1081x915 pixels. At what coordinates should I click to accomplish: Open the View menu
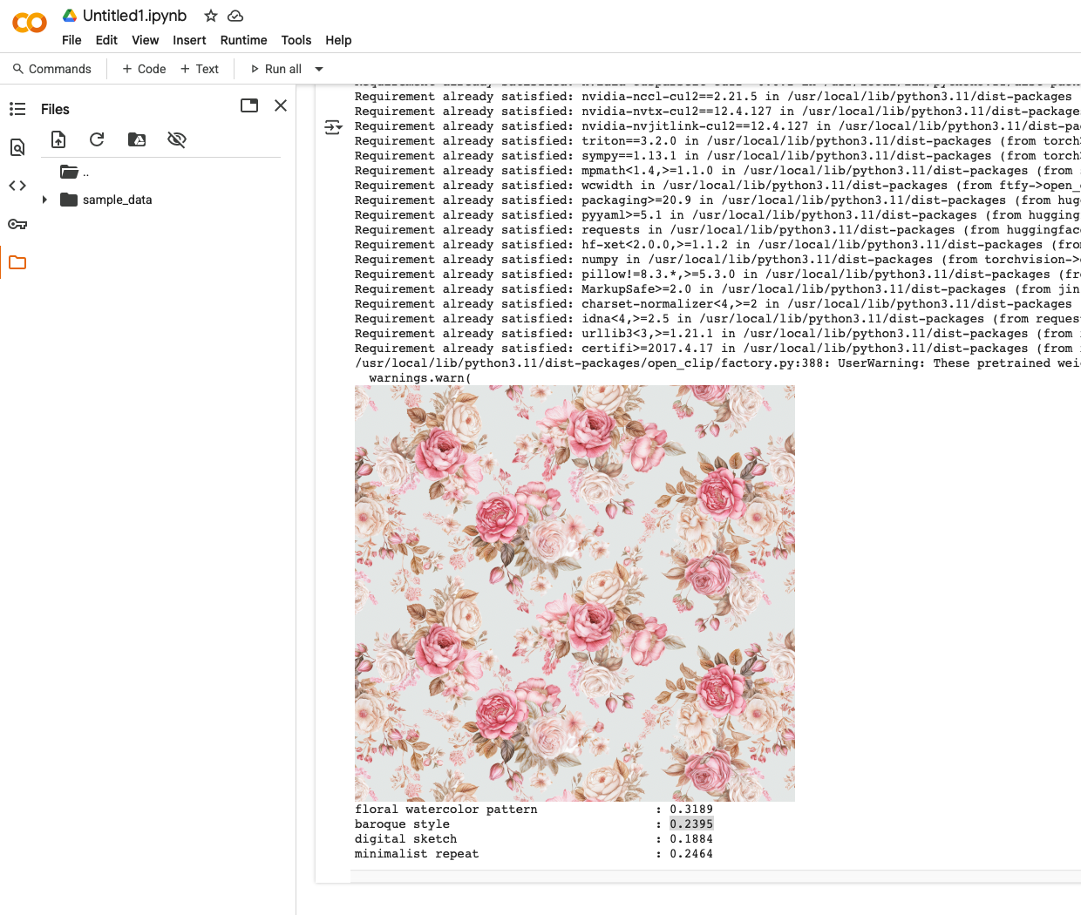145,40
